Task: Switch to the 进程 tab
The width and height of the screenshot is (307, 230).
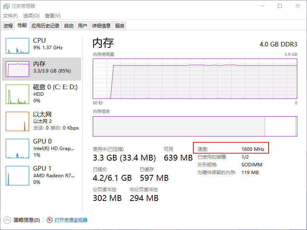Action: tap(8, 26)
